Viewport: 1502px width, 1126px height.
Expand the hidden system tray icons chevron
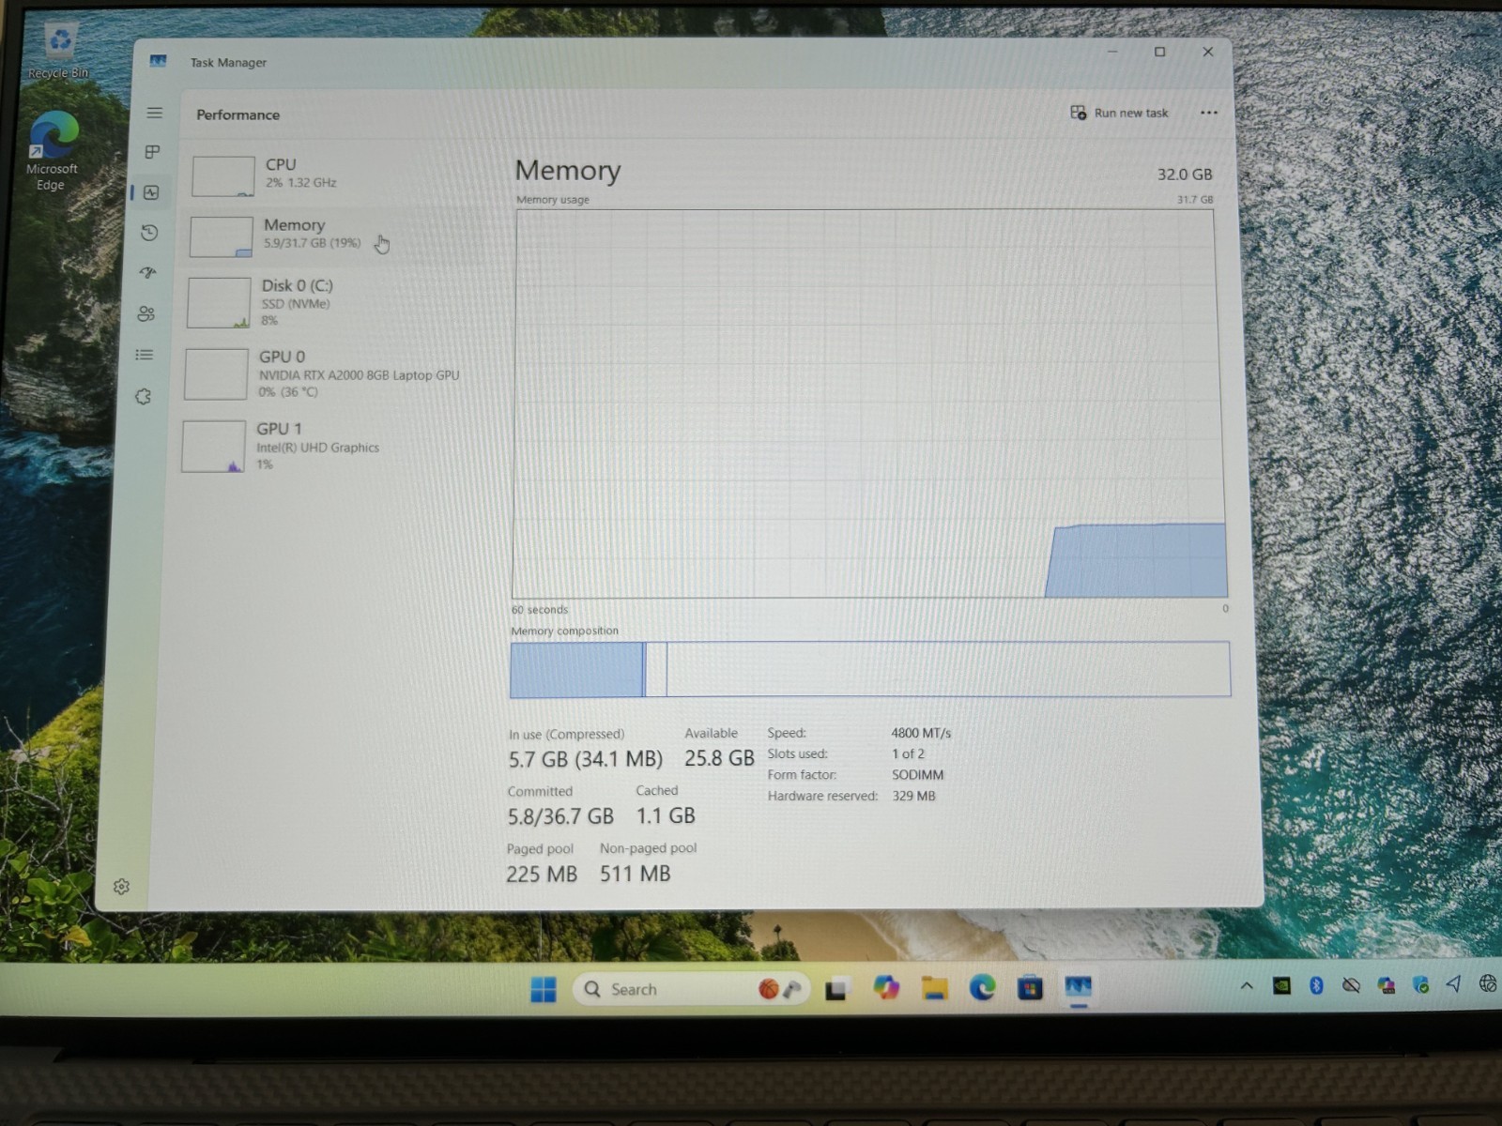point(1247,985)
